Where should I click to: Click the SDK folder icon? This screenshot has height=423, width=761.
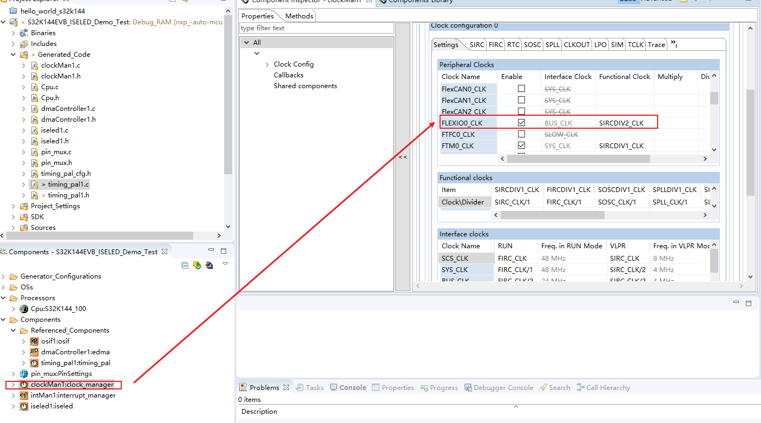point(24,217)
